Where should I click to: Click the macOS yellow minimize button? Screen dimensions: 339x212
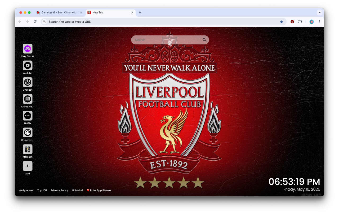tap(25, 12)
